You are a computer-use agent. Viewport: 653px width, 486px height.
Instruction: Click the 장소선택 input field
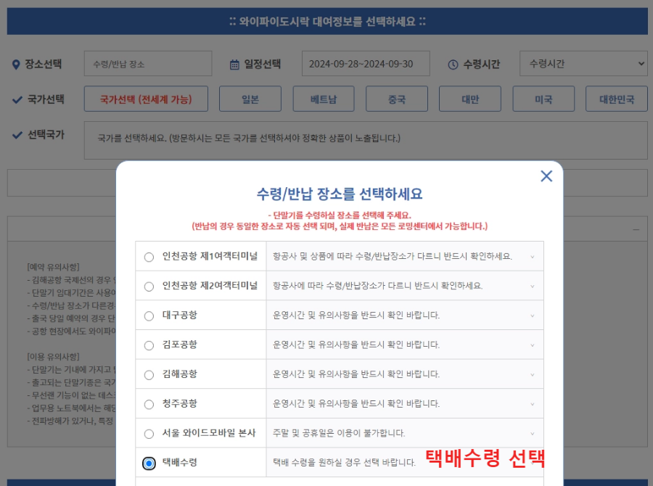[x=147, y=63]
